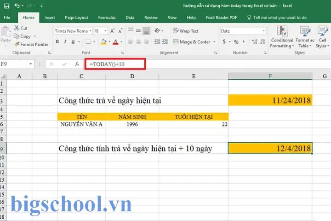Increase decimal places

255,41
